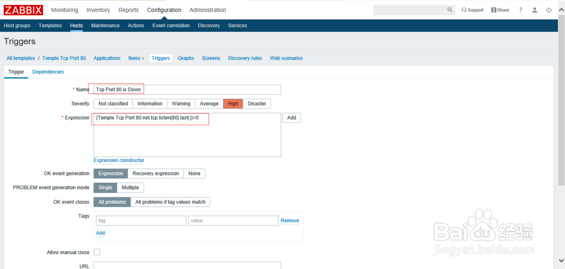The width and height of the screenshot is (565, 269).
Task: Open Event correlation submenu item
Action: pyautogui.click(x=171, y=25)
